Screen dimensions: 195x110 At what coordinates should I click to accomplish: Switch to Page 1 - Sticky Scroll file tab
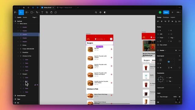point(66,8)
